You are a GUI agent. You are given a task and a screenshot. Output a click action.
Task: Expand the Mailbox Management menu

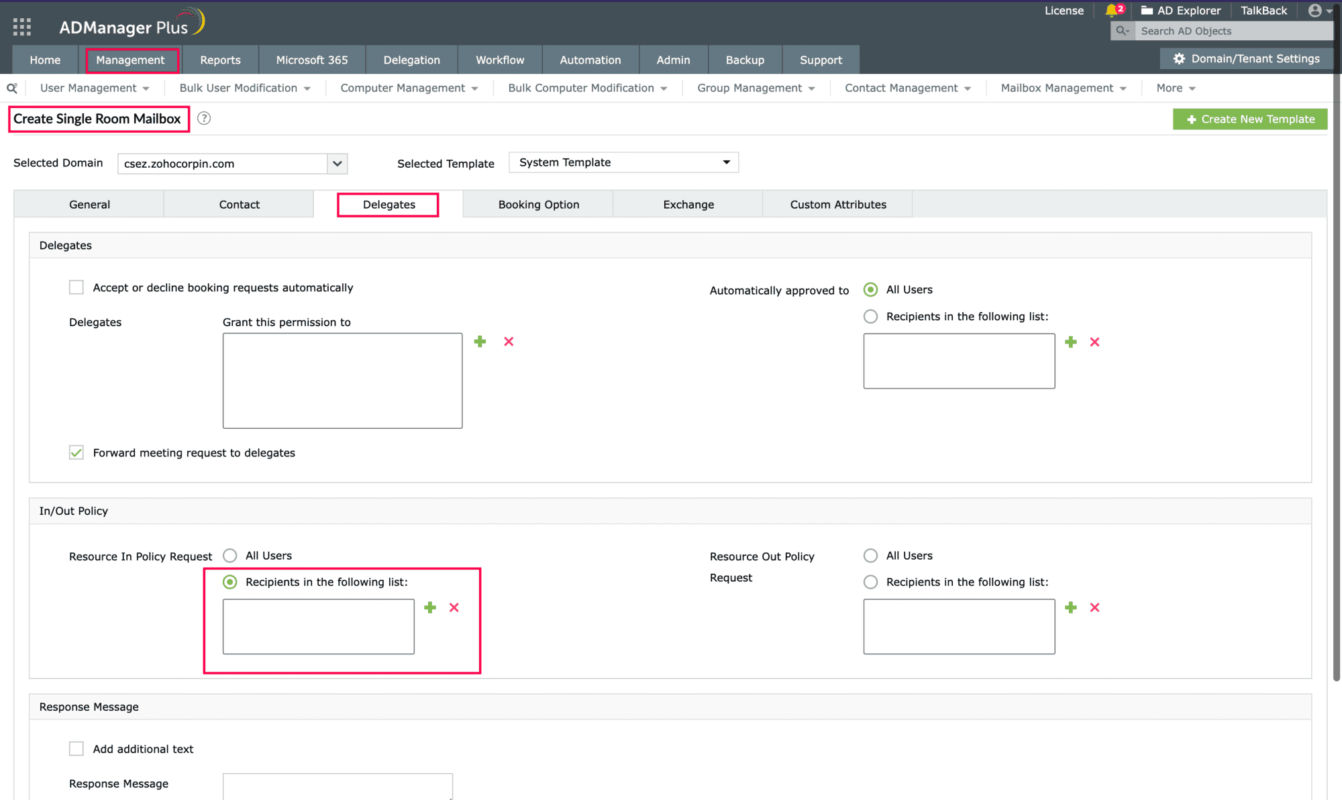[x=1063, y=88]
